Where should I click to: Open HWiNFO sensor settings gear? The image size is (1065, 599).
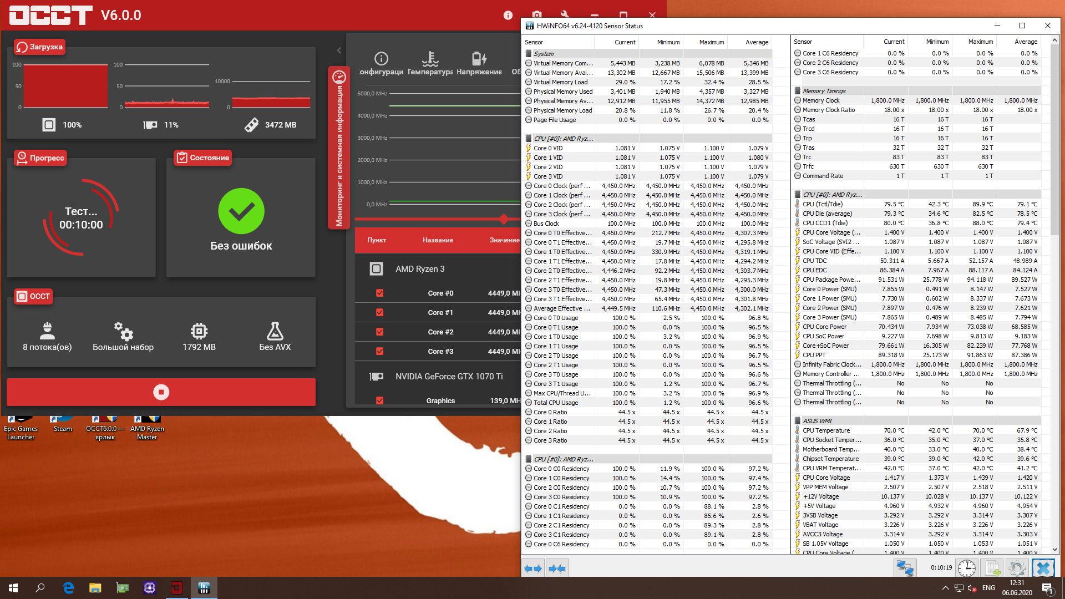click(x=1017, y=568)
